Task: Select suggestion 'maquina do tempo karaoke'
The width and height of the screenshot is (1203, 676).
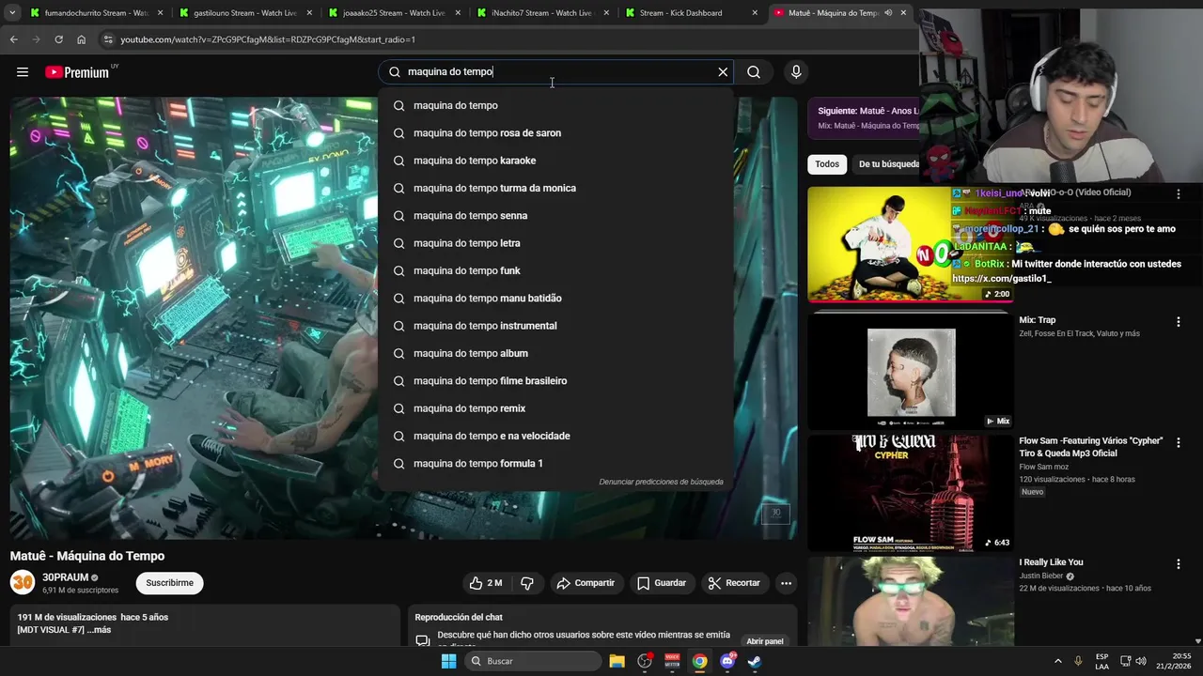Action: [555, 161]
